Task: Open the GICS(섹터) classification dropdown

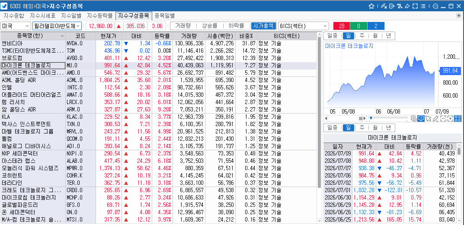Action: 304,26
